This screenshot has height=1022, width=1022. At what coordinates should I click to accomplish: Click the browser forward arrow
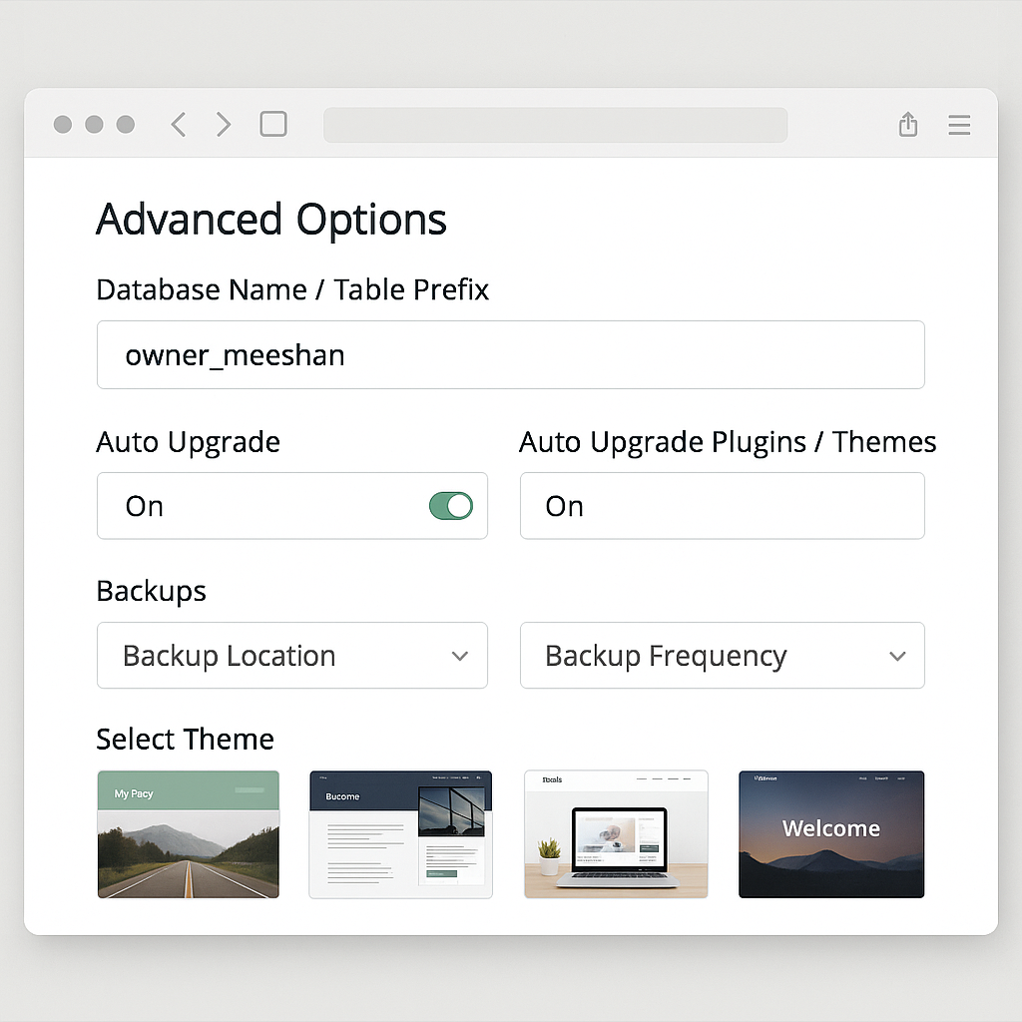click(x=224, y=124)
